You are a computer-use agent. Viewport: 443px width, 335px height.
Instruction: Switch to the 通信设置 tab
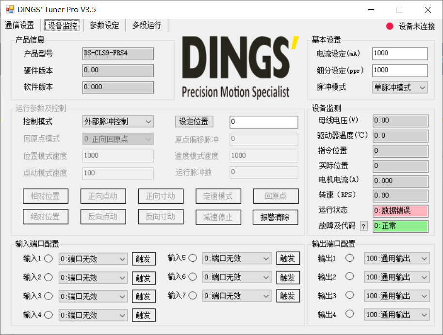19,25
